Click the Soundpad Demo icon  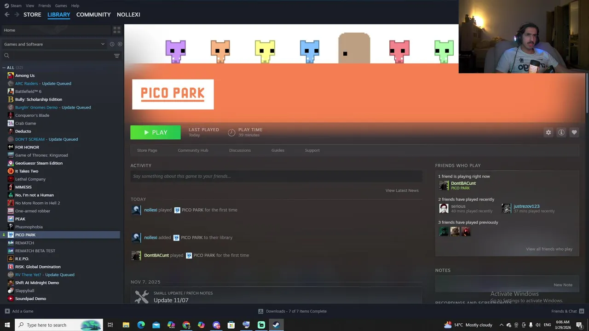point(11,299)
